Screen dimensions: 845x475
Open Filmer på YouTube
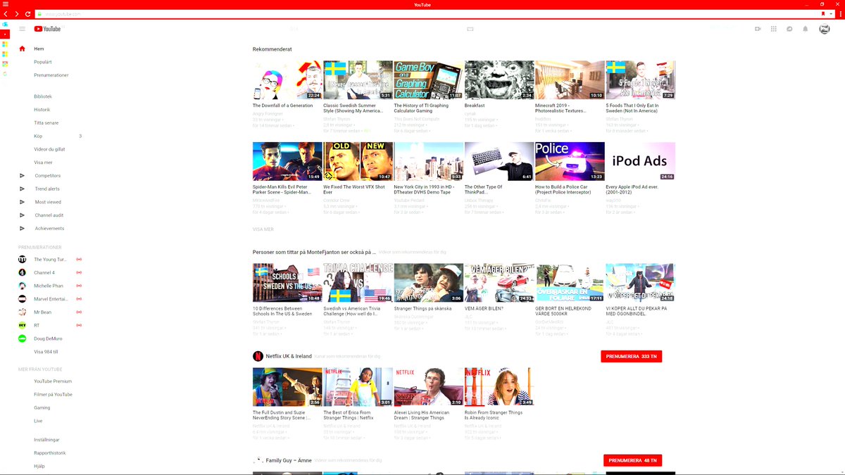[x=53, y=395]
